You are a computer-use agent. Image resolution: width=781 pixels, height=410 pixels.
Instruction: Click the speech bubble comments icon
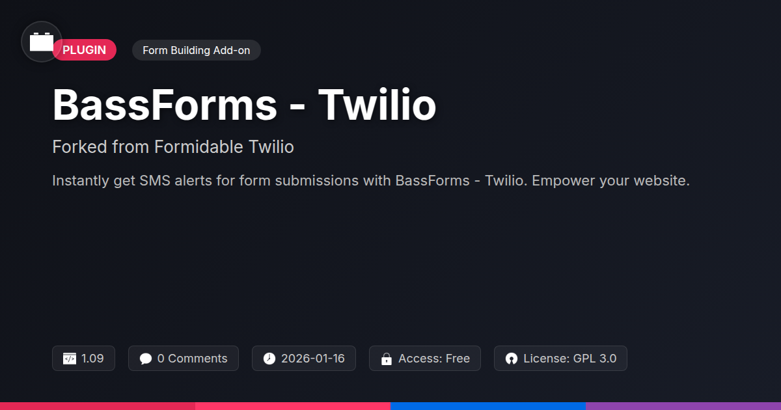[146, 359]
